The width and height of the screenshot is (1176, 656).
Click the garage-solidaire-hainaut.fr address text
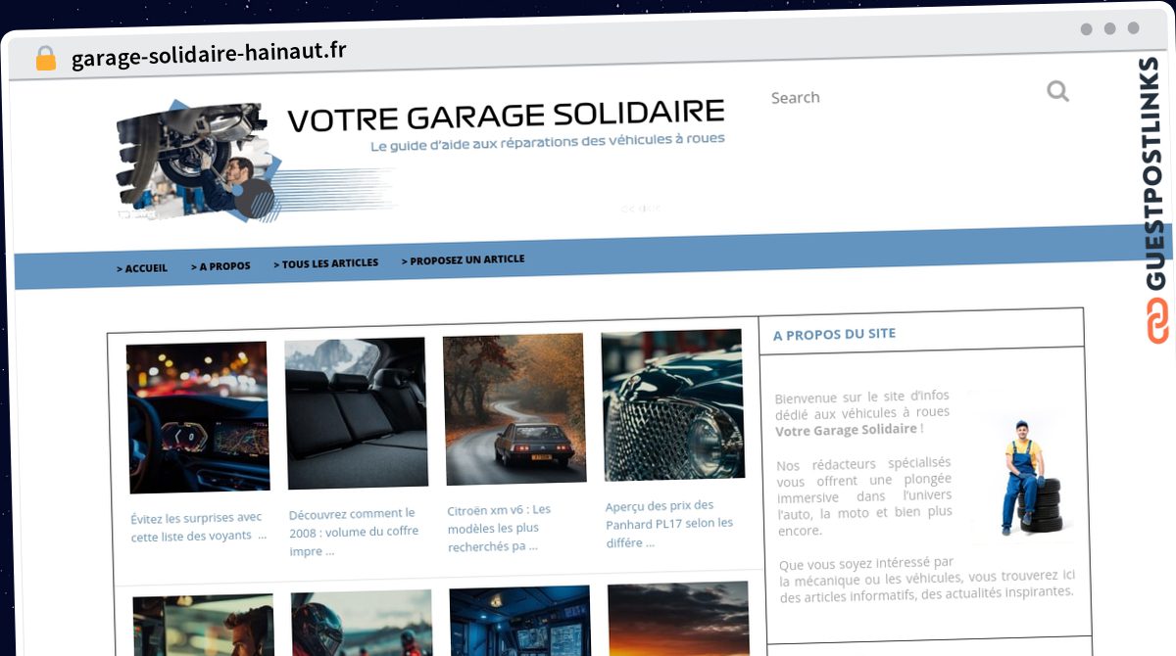point(209,53)
